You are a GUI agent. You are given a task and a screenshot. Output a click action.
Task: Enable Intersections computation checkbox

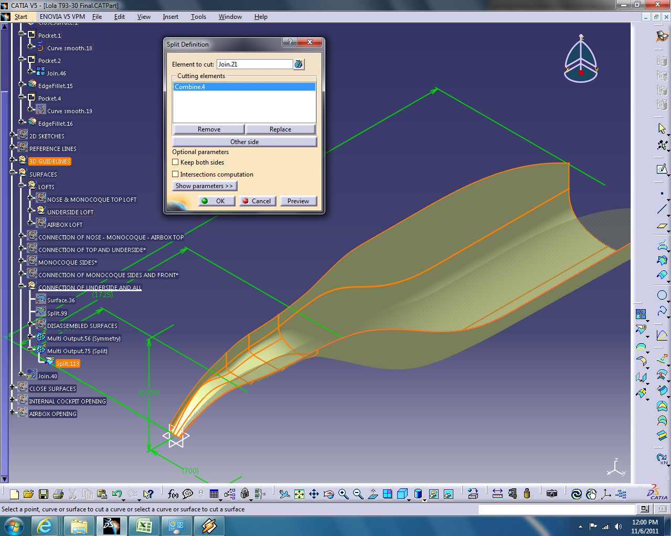click(175, 174)
